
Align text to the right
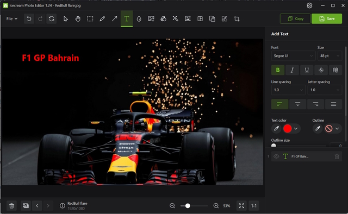(x=315, y=104)
